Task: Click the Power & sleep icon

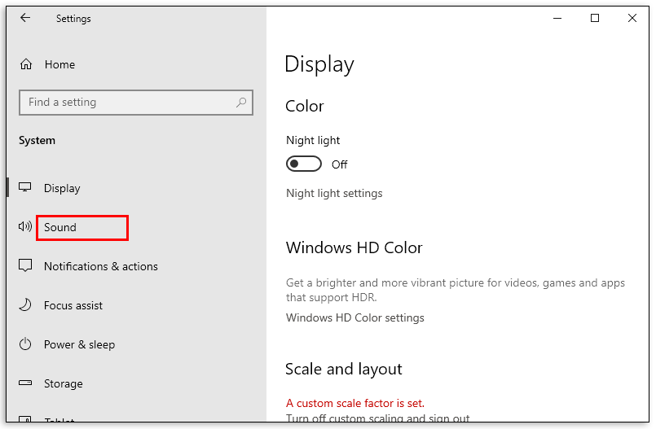Action: (x=25, y=344)
